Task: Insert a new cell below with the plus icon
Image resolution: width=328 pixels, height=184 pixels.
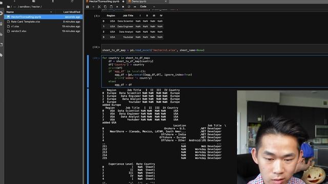Action: click(93, 7)
